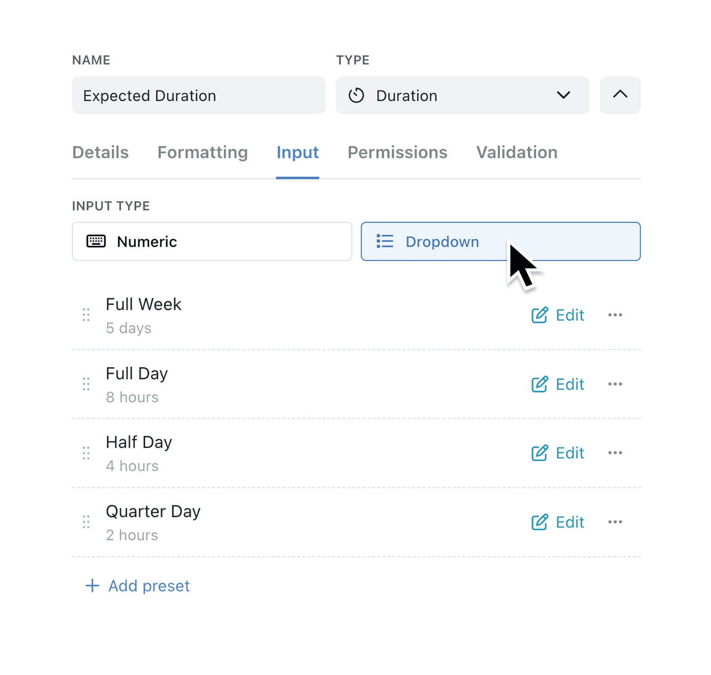Click the Expected Duration name field
711x675 pixels.
pos(198,95)
